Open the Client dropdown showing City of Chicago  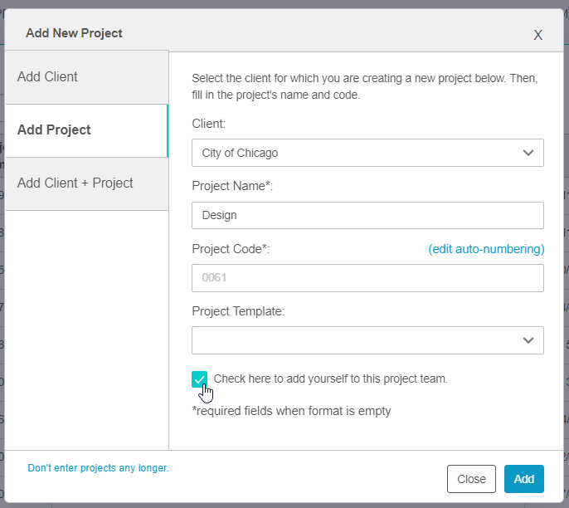357,153
